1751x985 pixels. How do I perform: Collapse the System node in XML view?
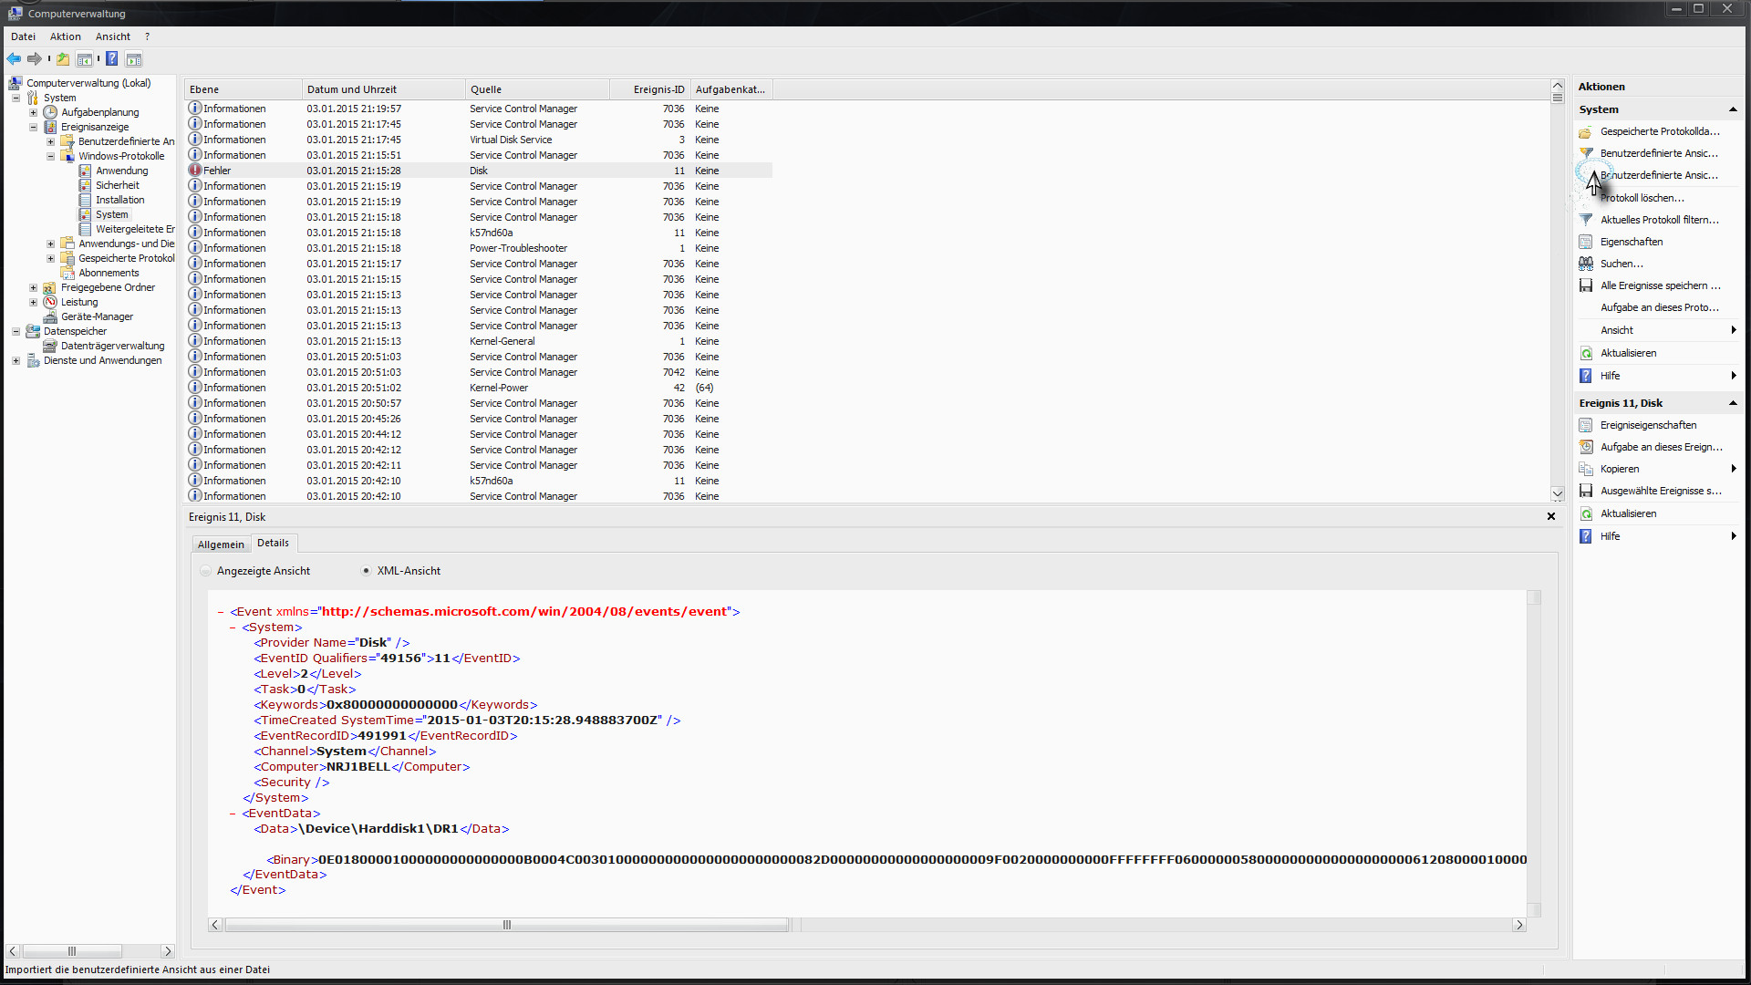click(x=233, y=627)
